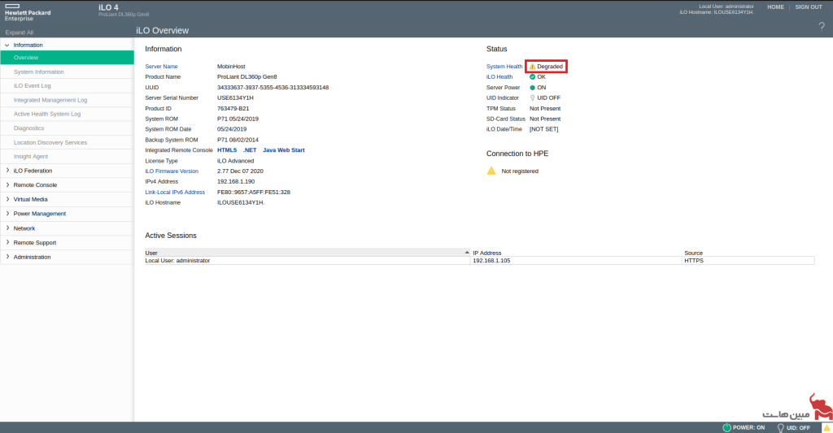Click the serial number USE6134Y1H value
Screen dimensions: 833x433
[x=235, y=97]
